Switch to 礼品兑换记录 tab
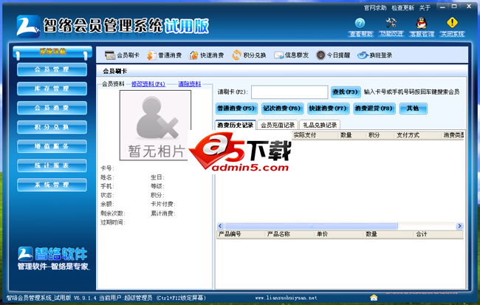 coord(320,125)
